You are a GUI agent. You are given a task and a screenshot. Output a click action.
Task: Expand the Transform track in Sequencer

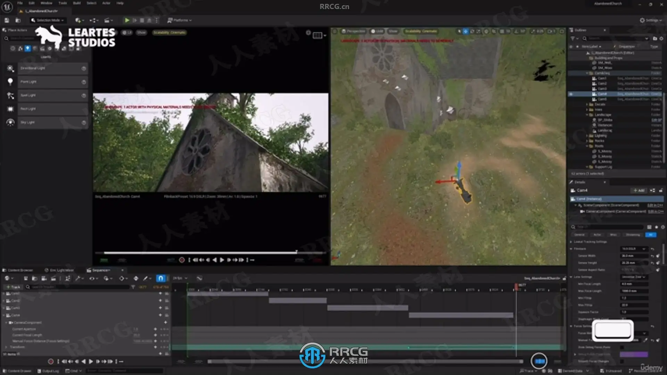click(6, 347)
